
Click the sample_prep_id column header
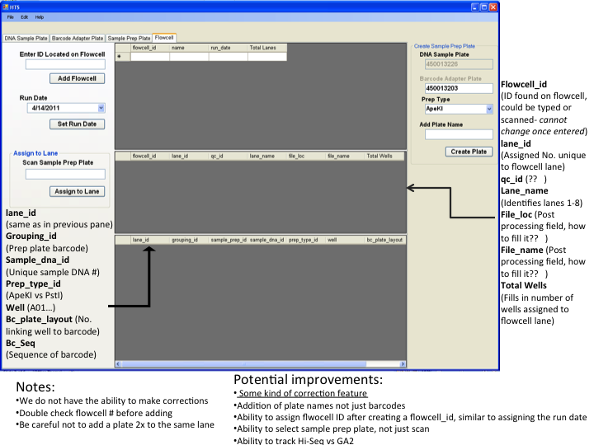(x=228, y=240)
